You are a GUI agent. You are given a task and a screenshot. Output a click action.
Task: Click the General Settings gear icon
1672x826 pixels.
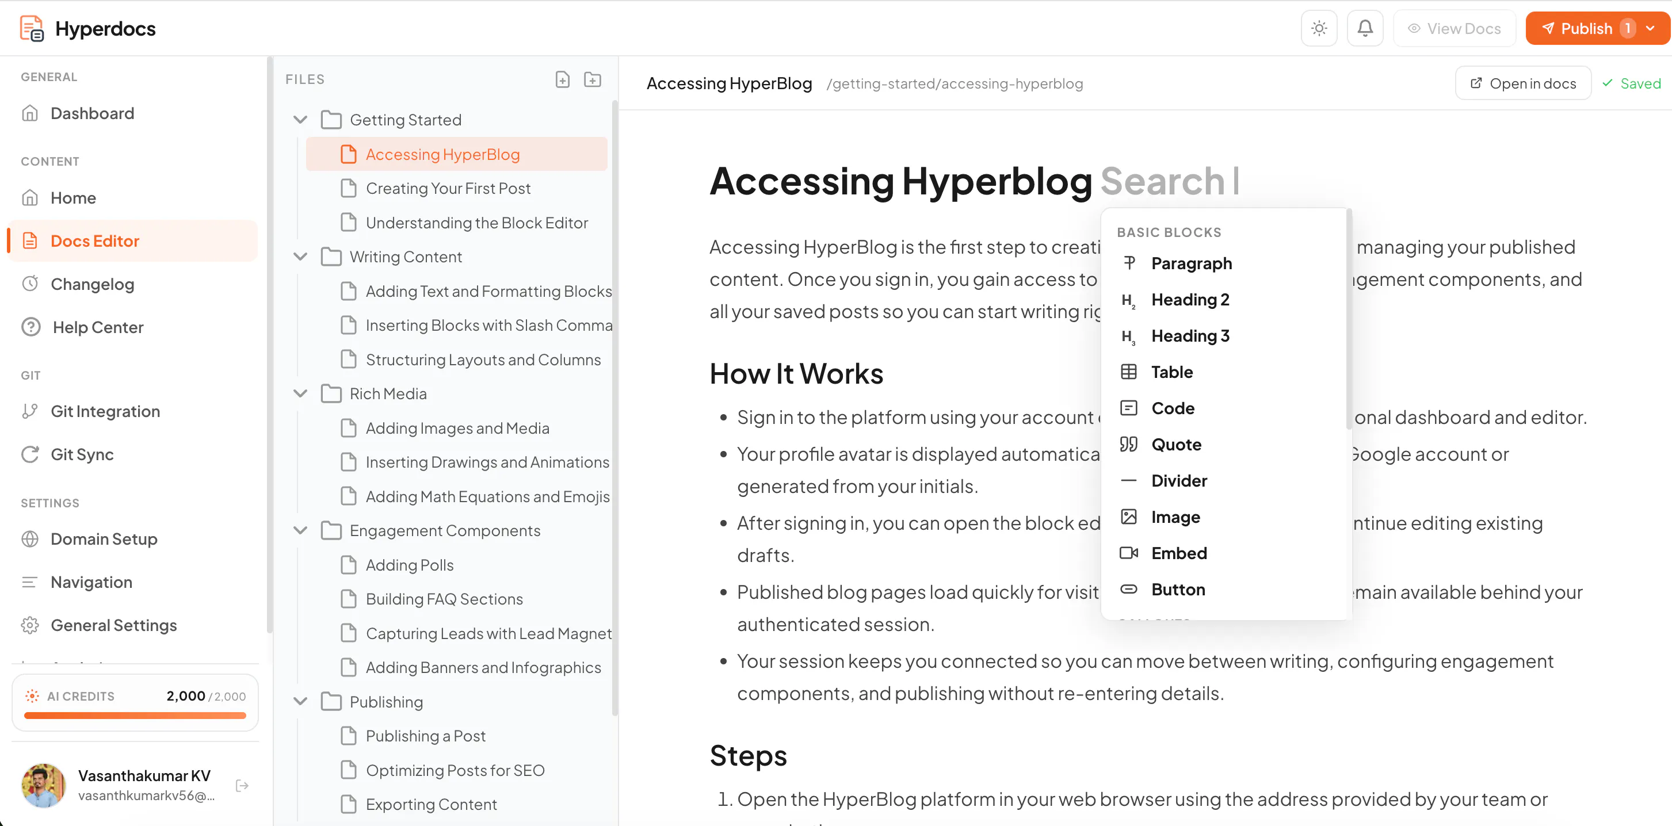point(30,625)
